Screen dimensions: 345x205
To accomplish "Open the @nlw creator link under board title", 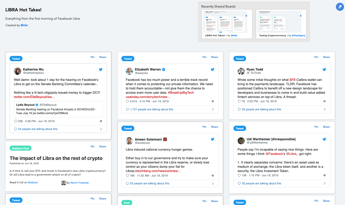I will click(x=24, y=25).
